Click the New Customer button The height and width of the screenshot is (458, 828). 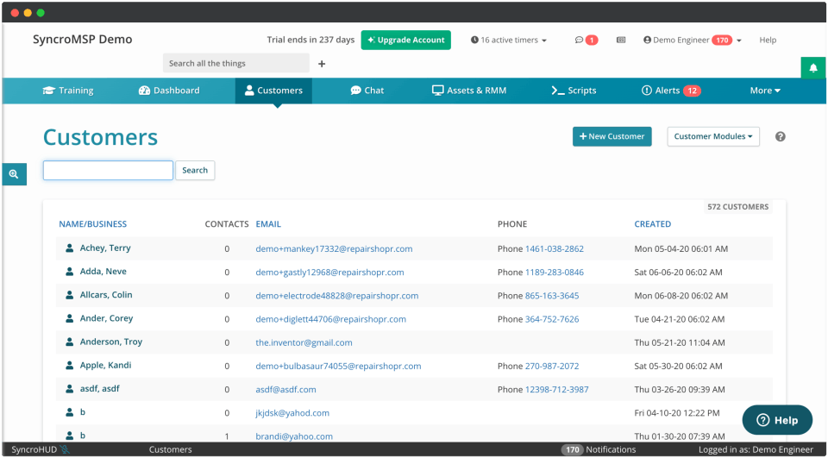click(x=612, y=136)
